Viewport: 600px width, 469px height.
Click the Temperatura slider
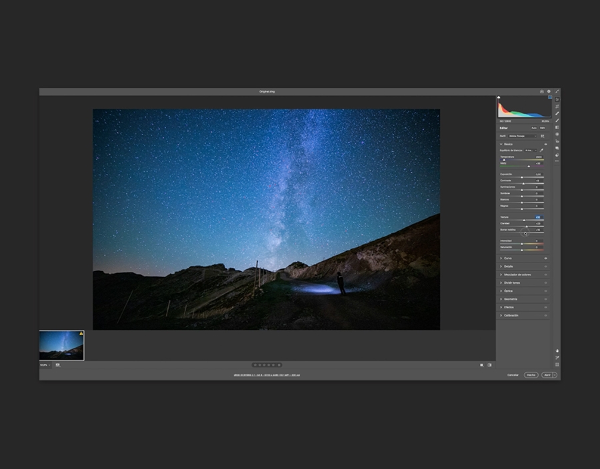(522, 160)
